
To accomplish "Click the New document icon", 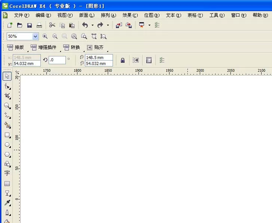I will tap(10, 25).
